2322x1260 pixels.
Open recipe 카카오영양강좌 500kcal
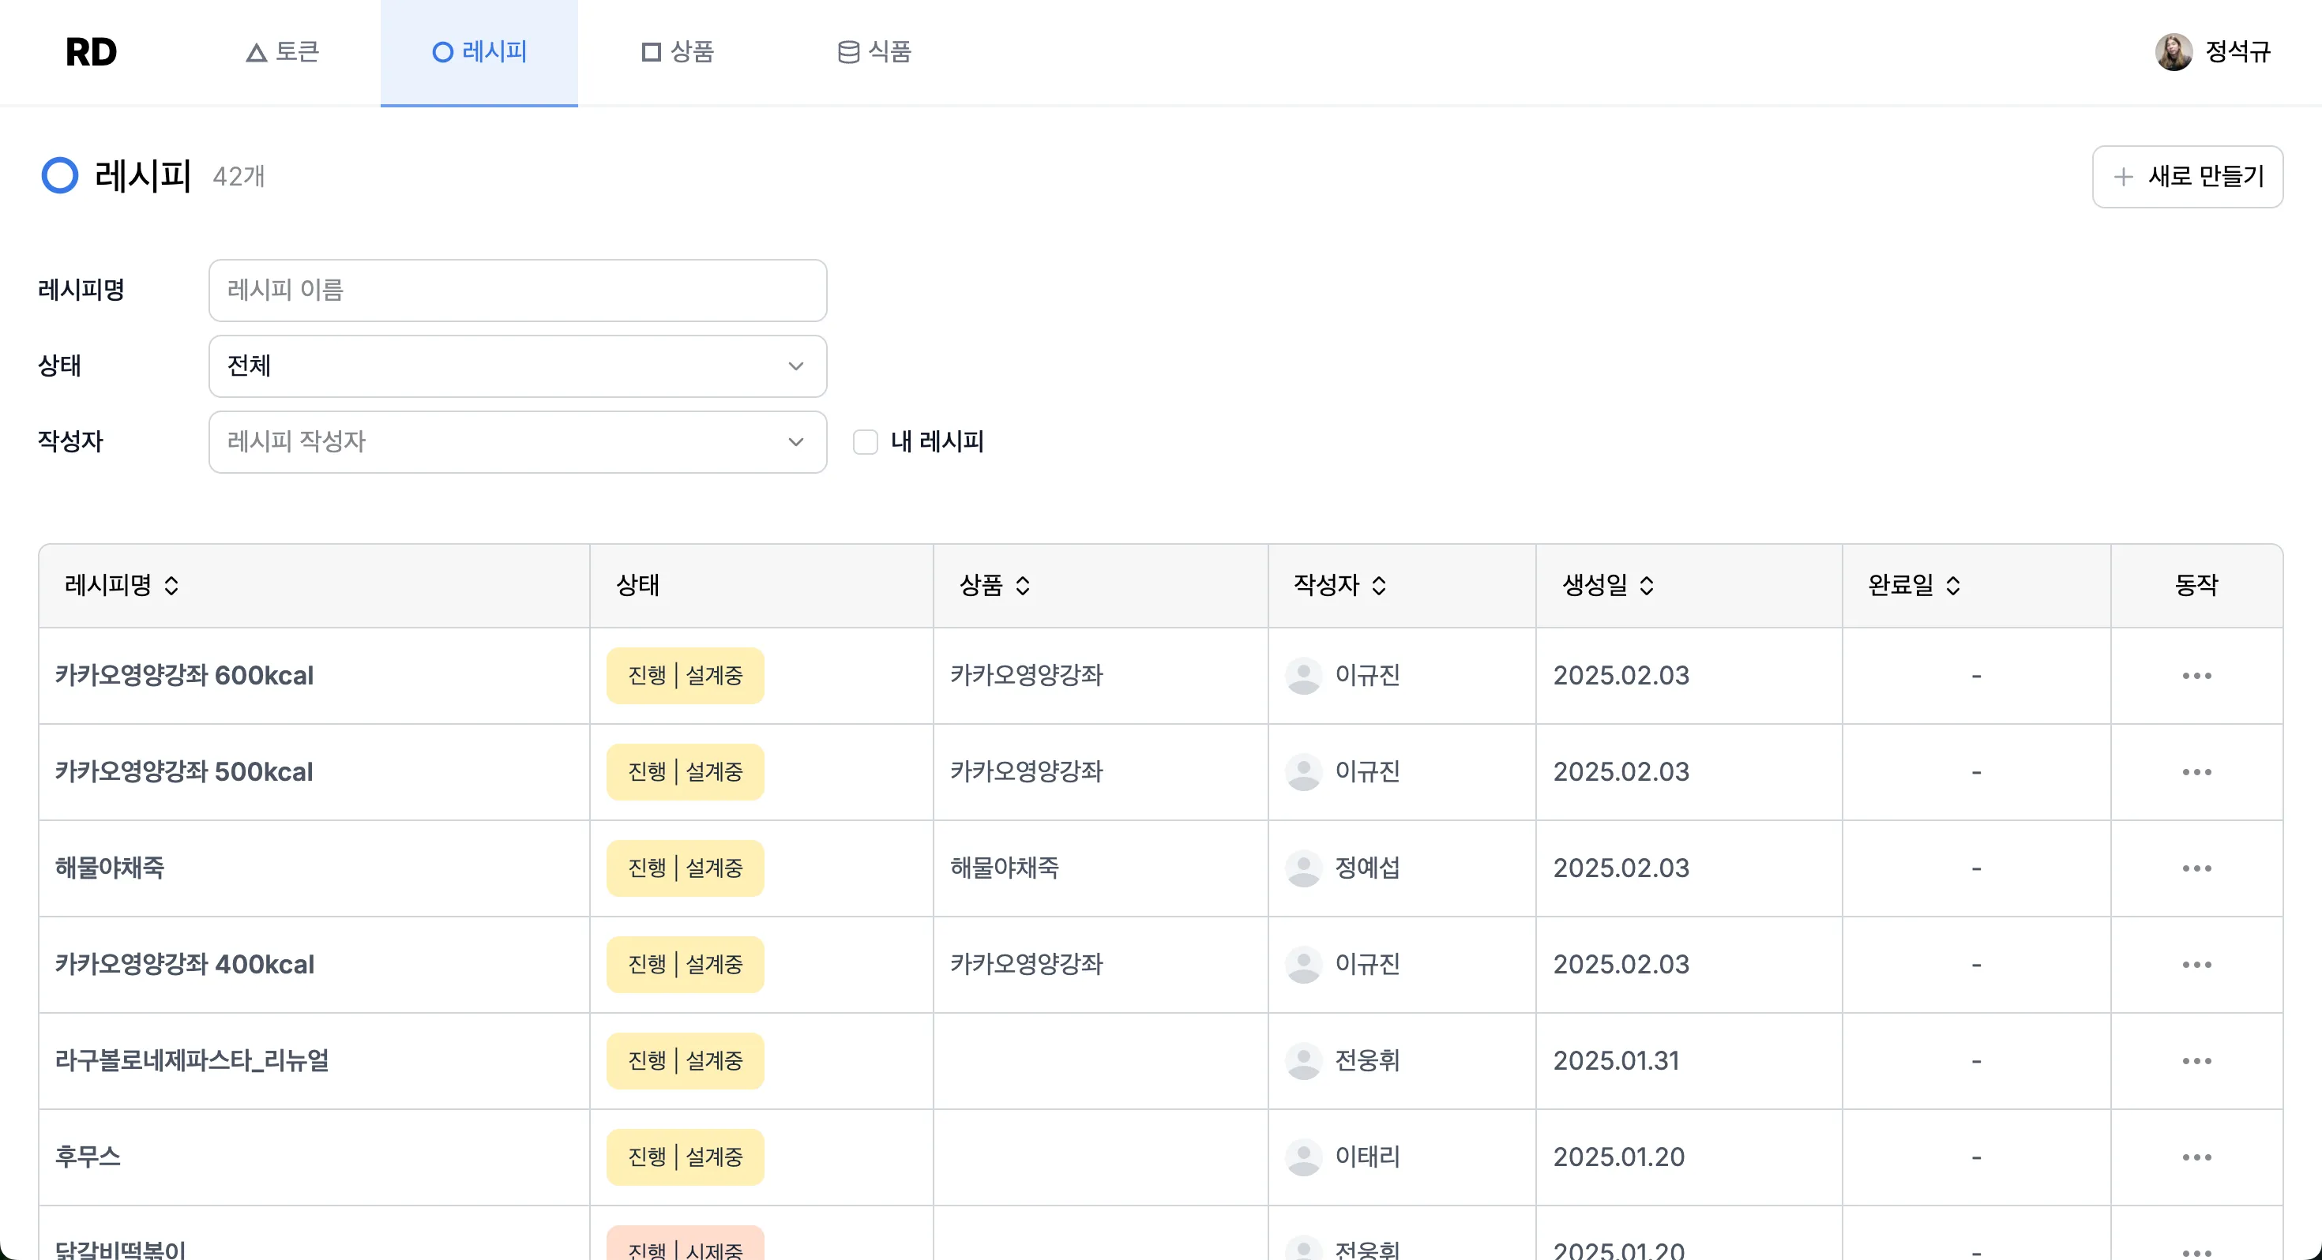click(x=184, y=771)
